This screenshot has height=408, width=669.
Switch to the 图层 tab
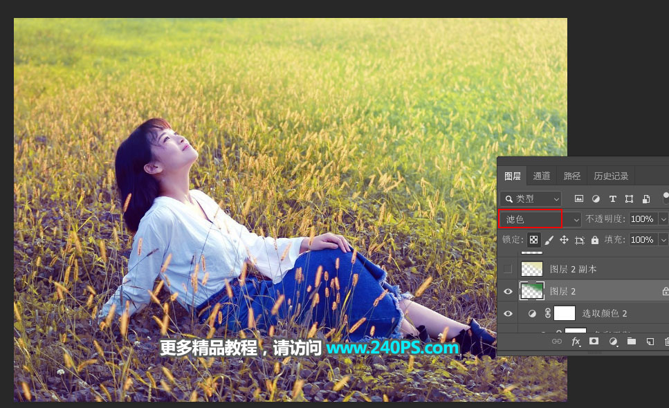coord(513,176)
